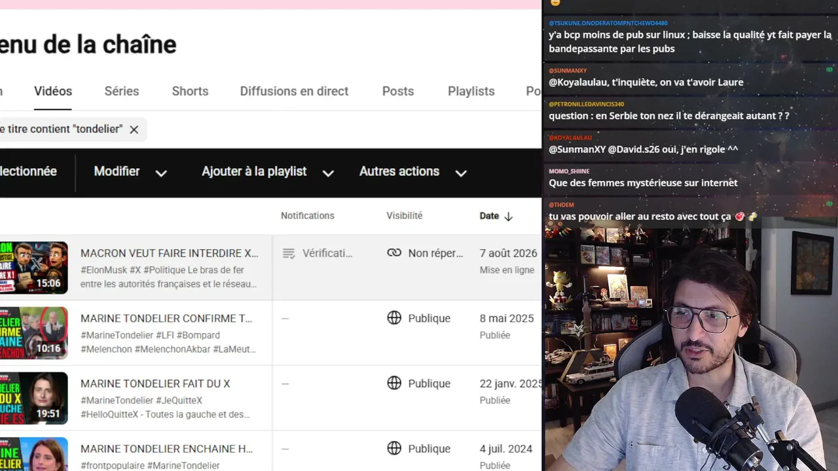Screen dimensions: 838x471
Task: Click the chat message "tu vas pouvoir aller au resto"
Action: (652, 217)
